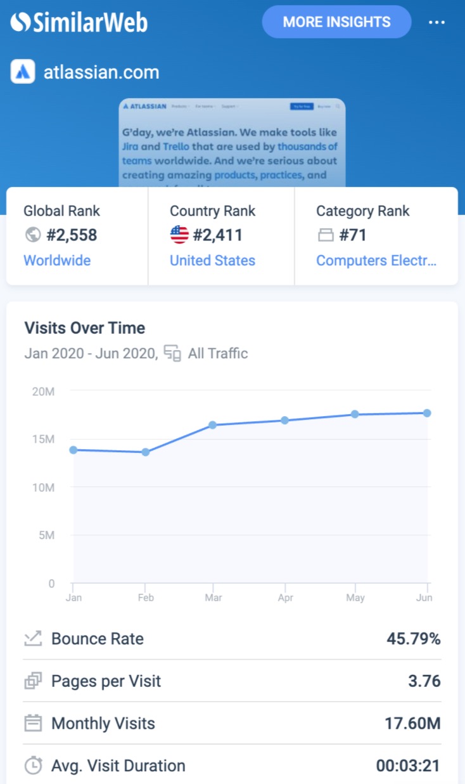Image resolution: width=465 pixels, height=784 pixels.
Task: Click the 00:03:21 visit duration value
Action: [408, 766]
